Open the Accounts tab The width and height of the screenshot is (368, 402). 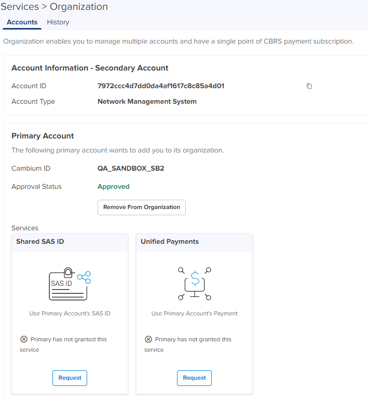(22, 22)
